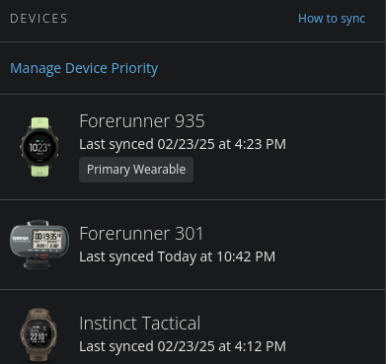Click the 4:12 PM sync timestamp

261,346
